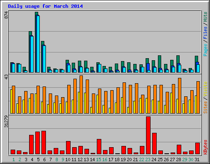The height and width of the screenshot is (164, 210).
Task: Select day label '10' on the x-axis
Action: click(x=68, y=159)
